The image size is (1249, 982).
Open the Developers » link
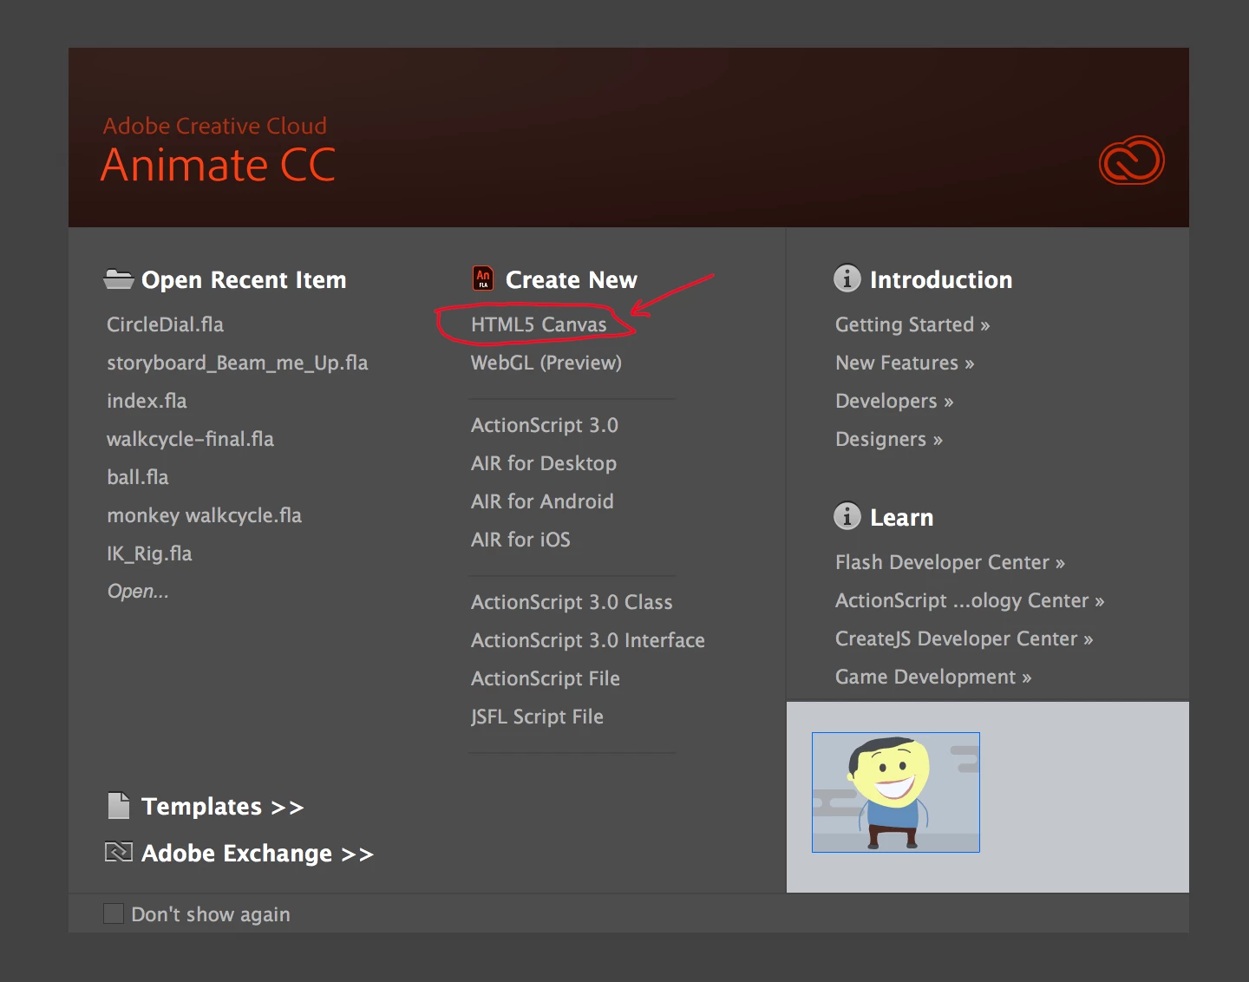[x=894, y=401]
